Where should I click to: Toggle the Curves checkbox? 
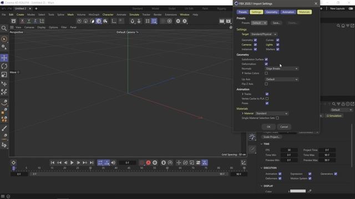click(277, 40)
